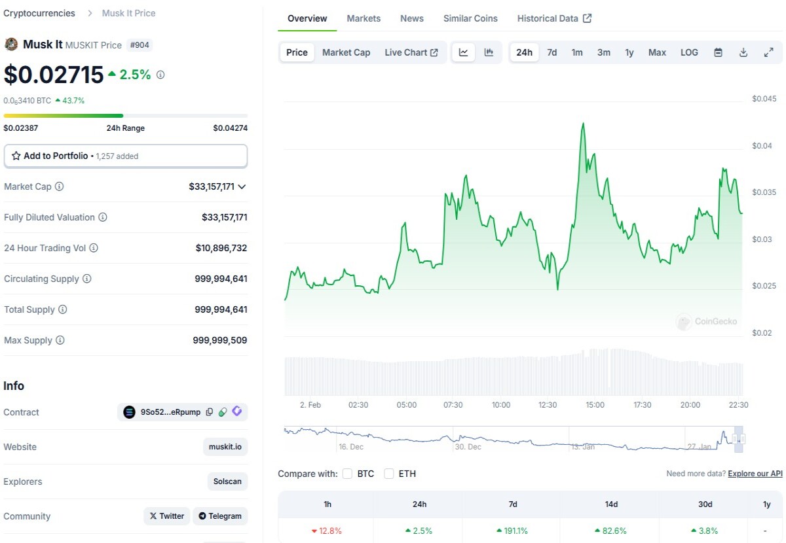
Task: Open Explore our API link
Action: point(755,474)
